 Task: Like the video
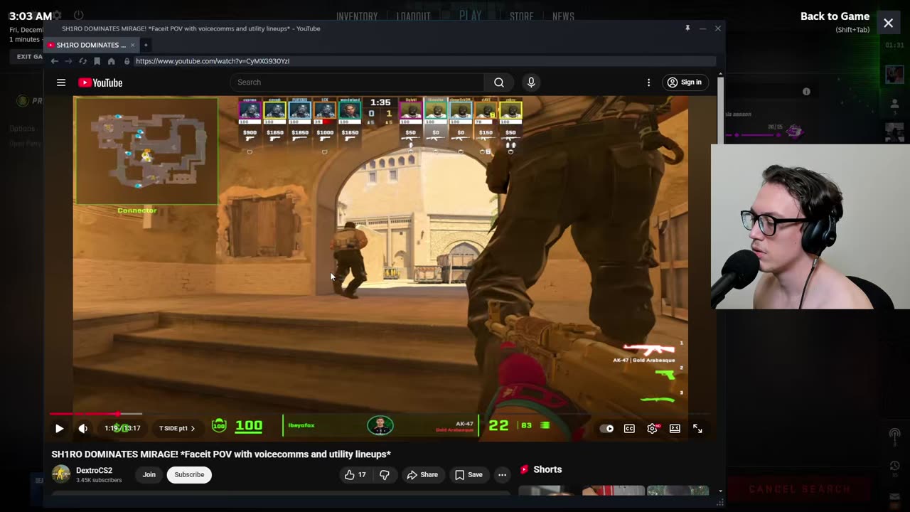[x=355, y=474]
